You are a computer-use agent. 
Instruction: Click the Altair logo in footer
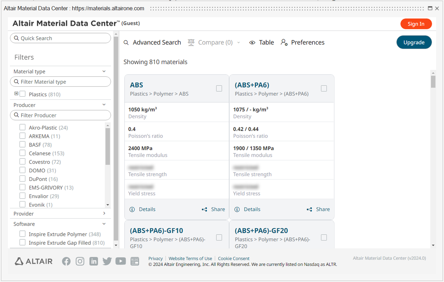click(x=33, y=262)
